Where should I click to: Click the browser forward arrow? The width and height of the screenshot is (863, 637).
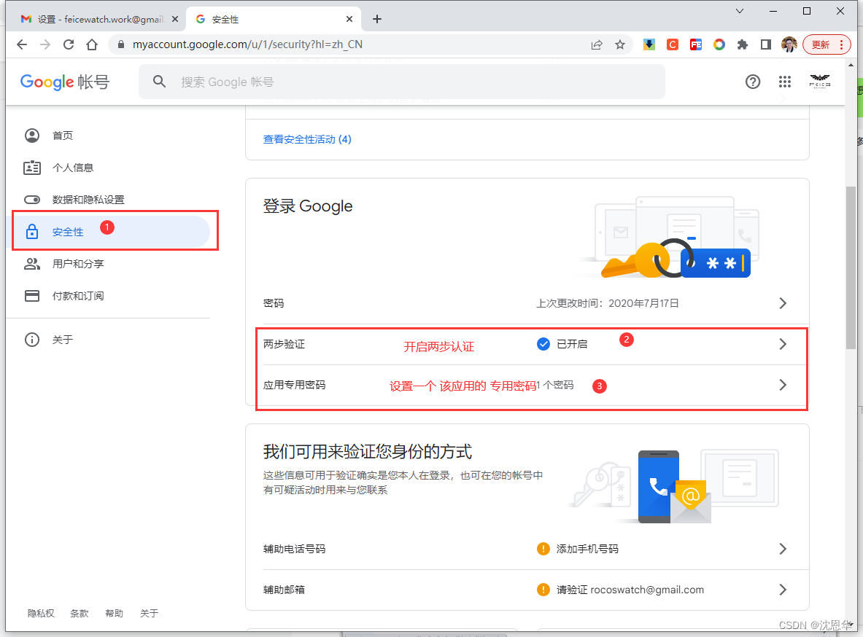click(45, 44)
